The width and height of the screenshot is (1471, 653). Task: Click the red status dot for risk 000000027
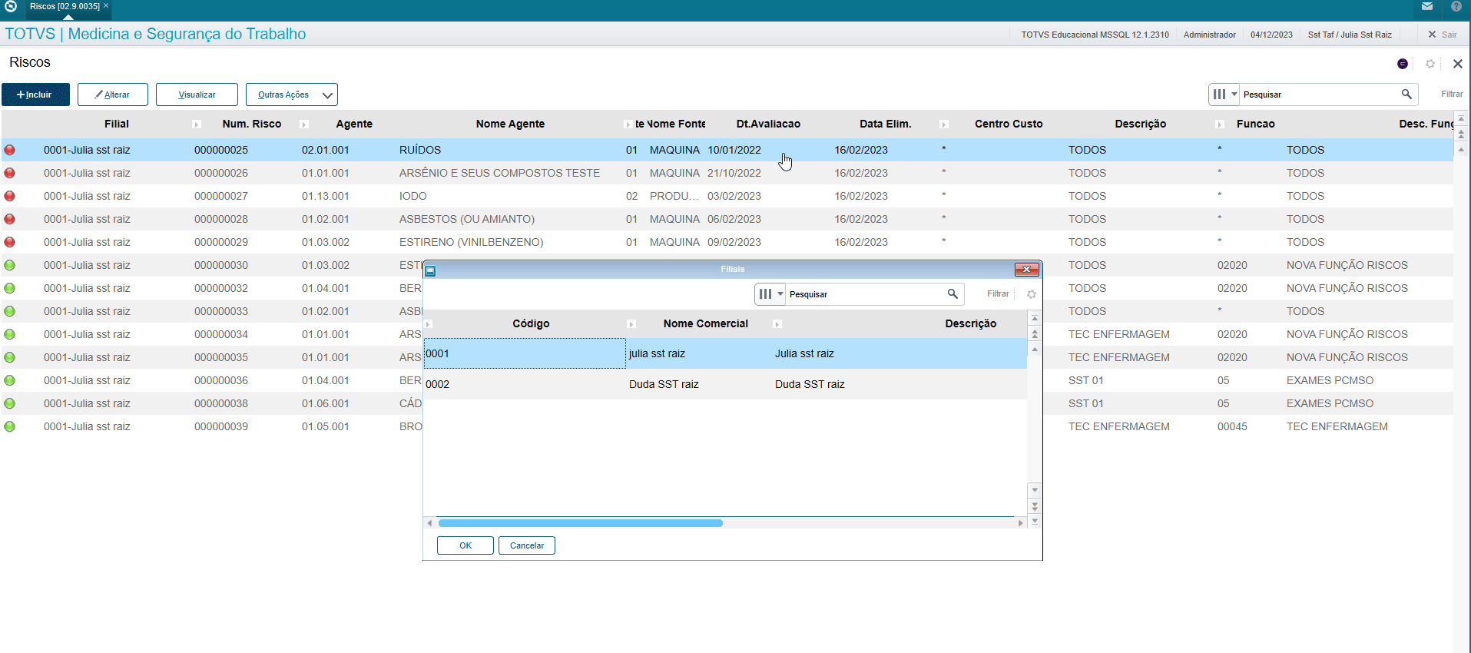point(10,196)
